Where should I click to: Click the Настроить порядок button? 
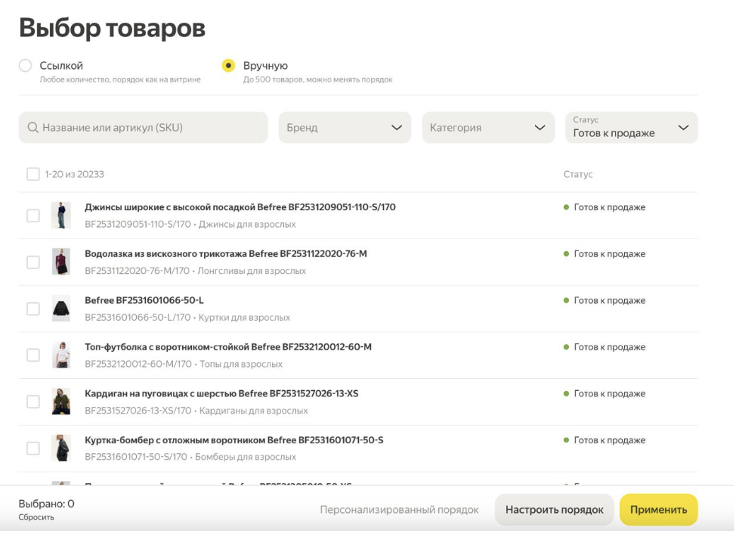555,510
